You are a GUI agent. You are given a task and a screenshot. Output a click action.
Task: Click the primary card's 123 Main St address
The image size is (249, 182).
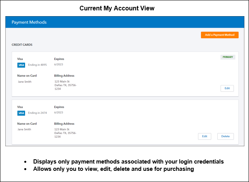click(x=62, y=82)
